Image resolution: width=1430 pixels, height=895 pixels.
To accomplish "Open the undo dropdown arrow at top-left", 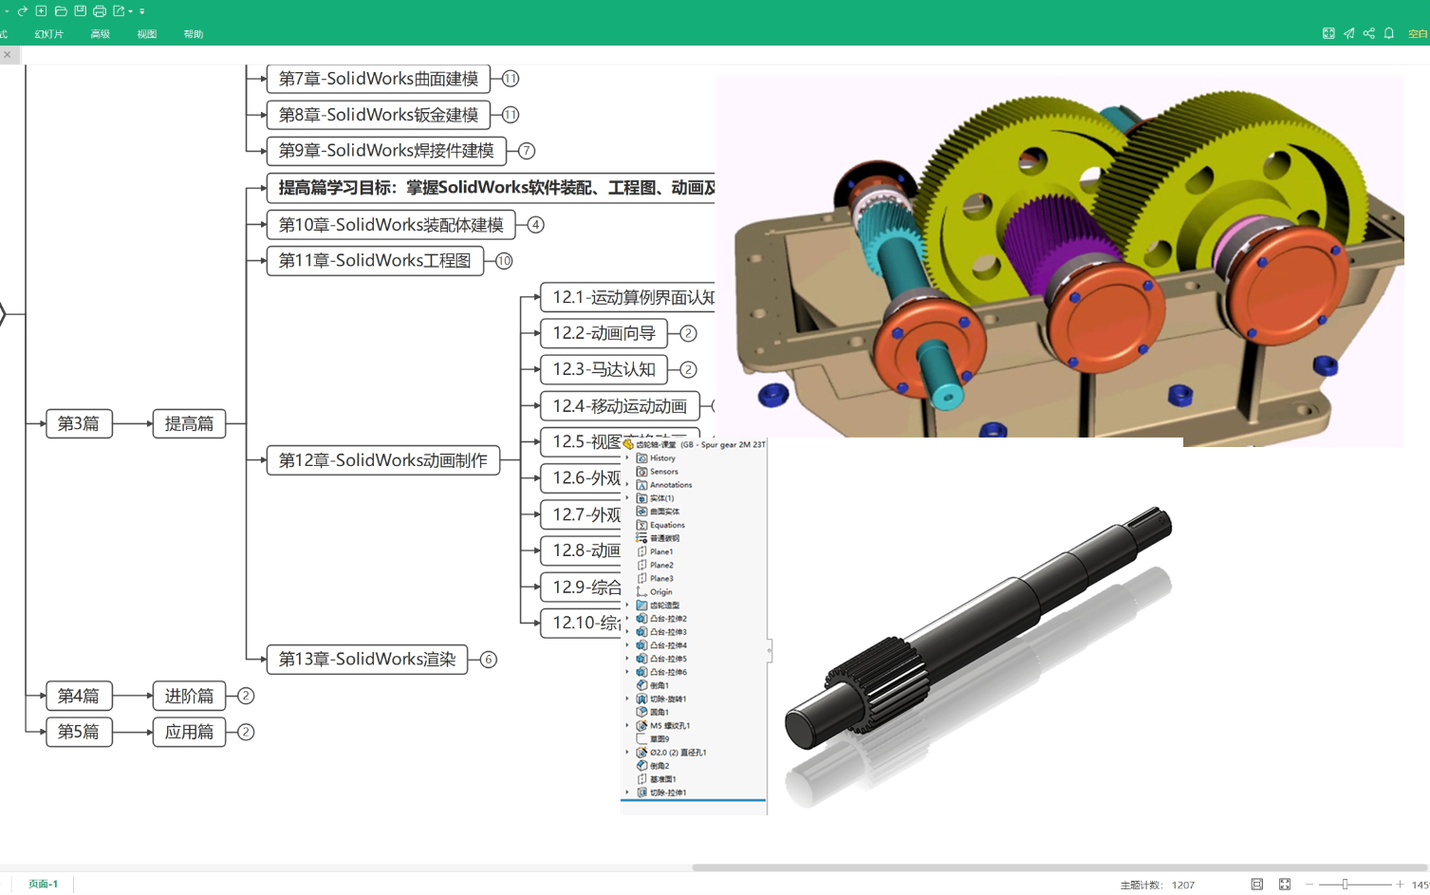I will (6, 11).
